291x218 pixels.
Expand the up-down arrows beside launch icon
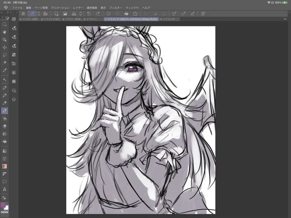39,14
